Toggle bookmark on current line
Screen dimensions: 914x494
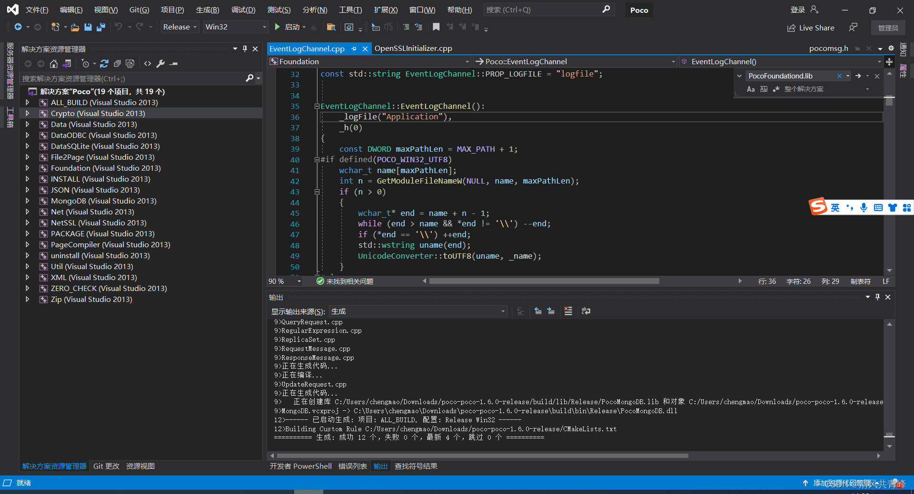tap(436, 27)
